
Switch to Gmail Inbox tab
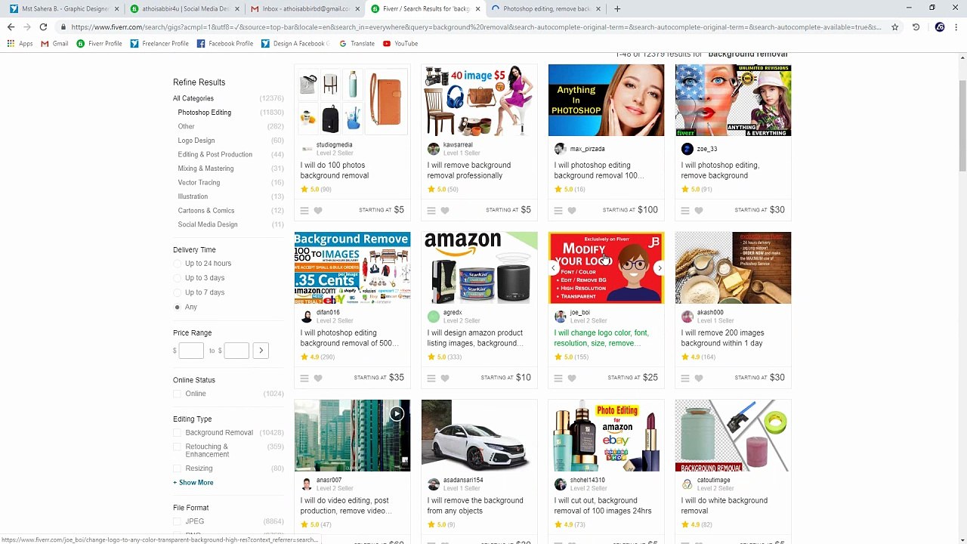pos(306,9)
